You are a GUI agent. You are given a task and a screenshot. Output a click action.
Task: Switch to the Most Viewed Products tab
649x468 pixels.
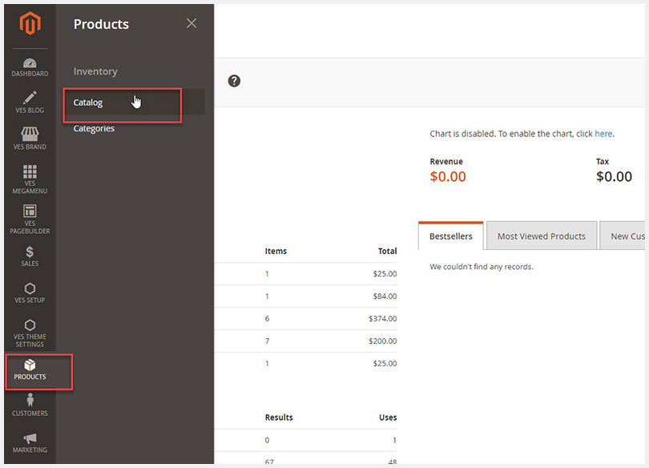tap(541, 236)
